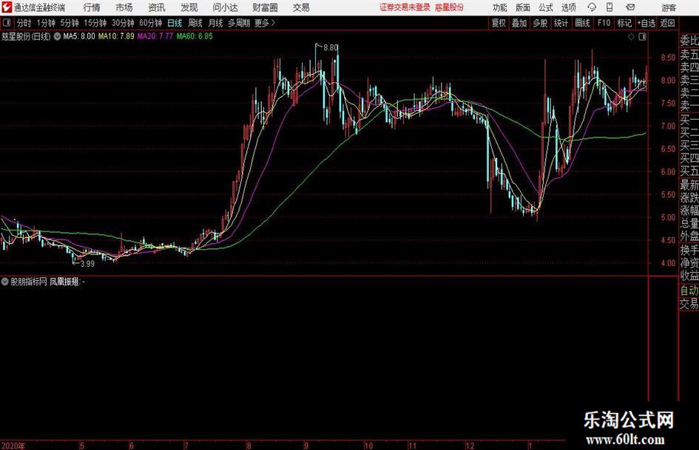Switch to 15分钟 chart period
The image size is (699, 450).
[x=95, y=23]
